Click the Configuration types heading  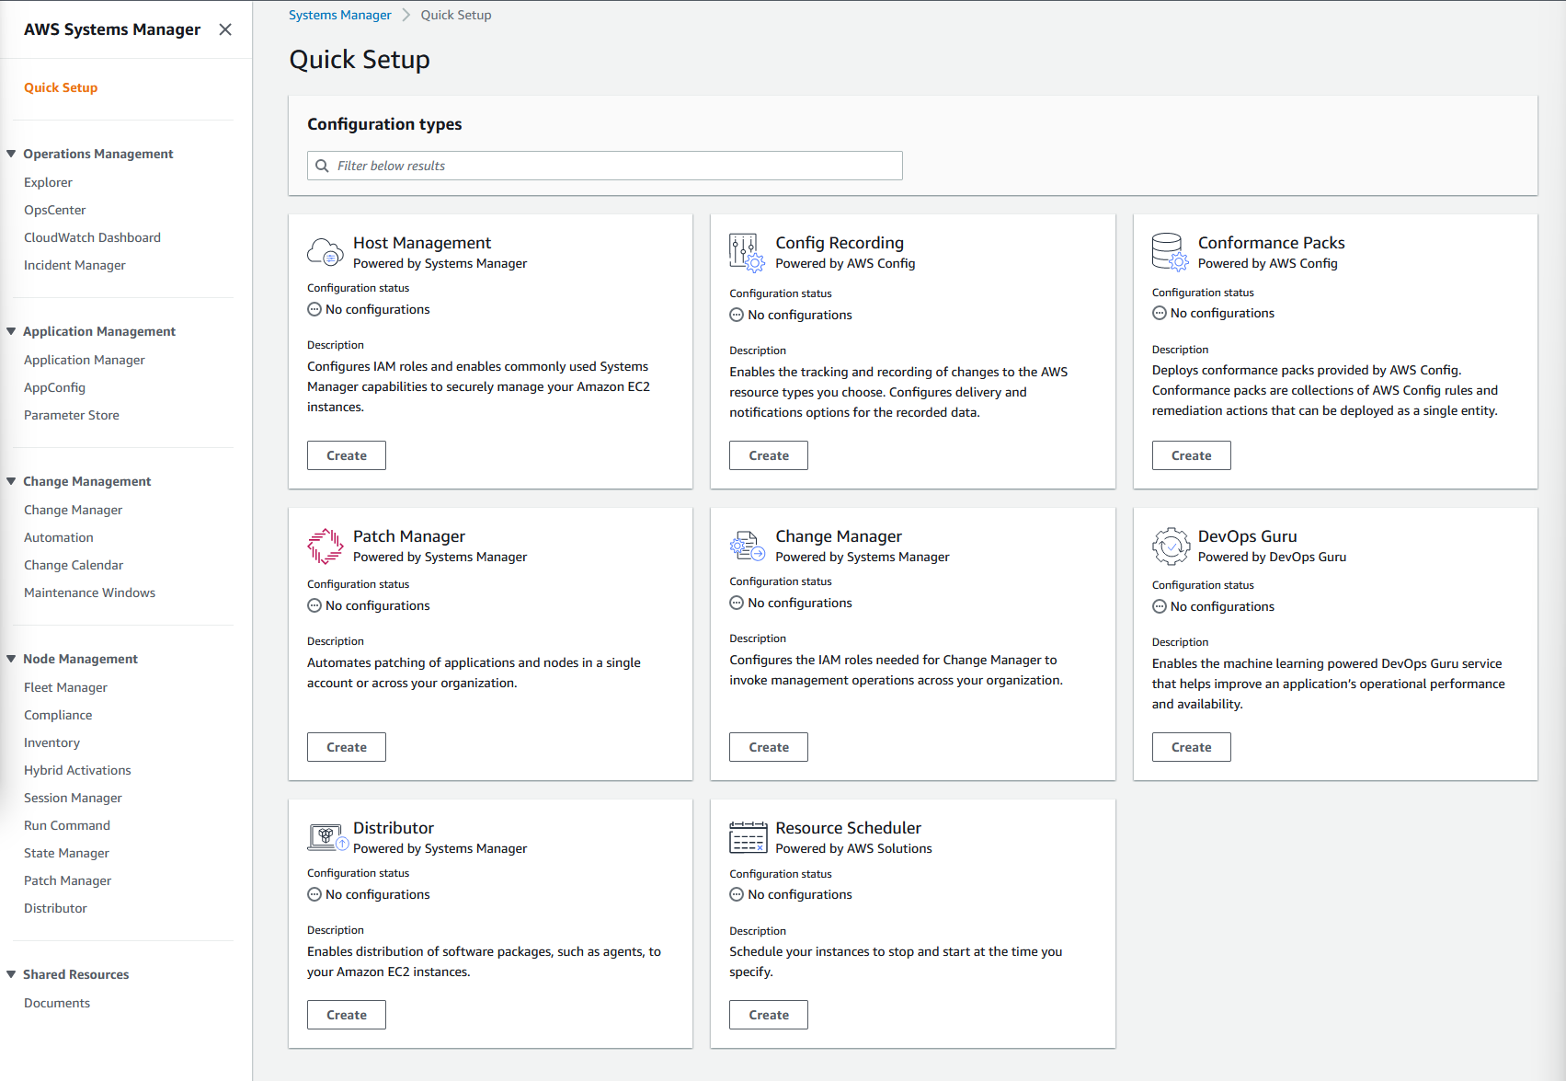click(x=384, y=124)
